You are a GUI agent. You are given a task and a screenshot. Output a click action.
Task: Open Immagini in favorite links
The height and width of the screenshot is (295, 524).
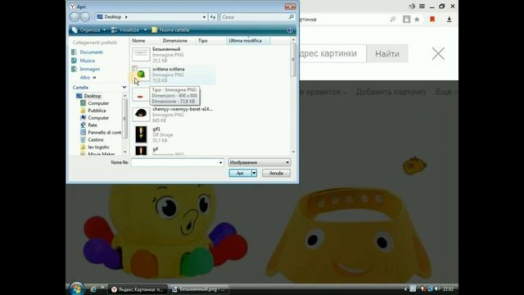pos(89,69)
